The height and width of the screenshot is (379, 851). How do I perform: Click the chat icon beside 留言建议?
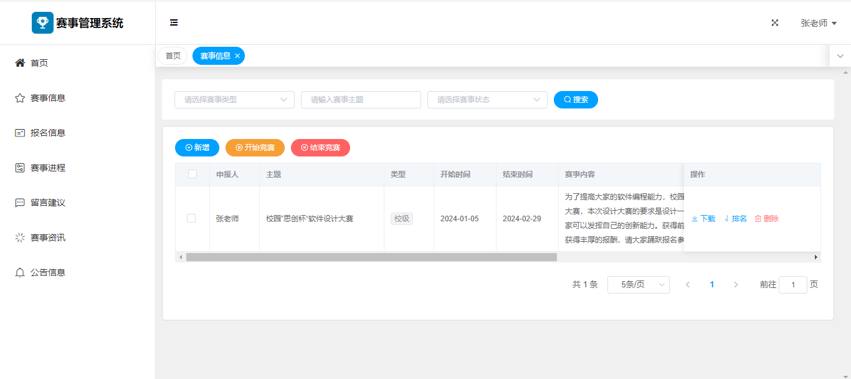pos(20,203)
